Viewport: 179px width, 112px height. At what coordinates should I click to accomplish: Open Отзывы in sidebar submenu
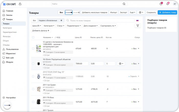pos(6,45)
